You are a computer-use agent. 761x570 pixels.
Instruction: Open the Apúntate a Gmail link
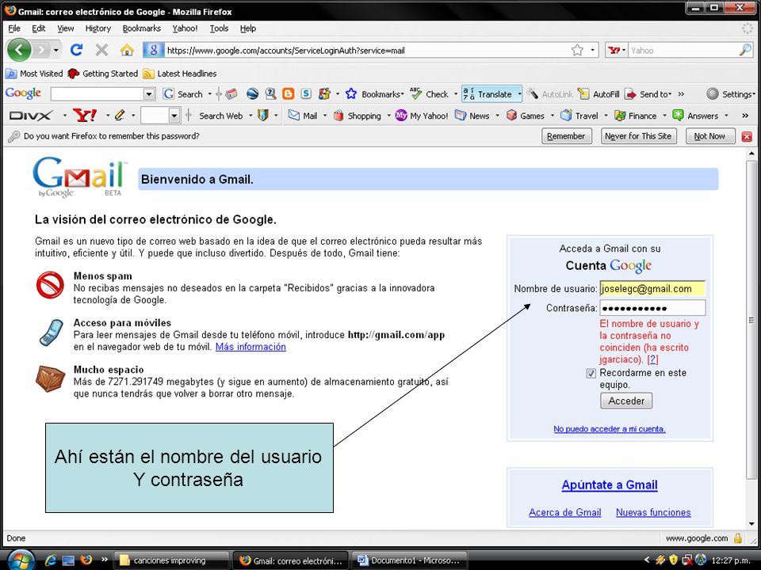610,485
